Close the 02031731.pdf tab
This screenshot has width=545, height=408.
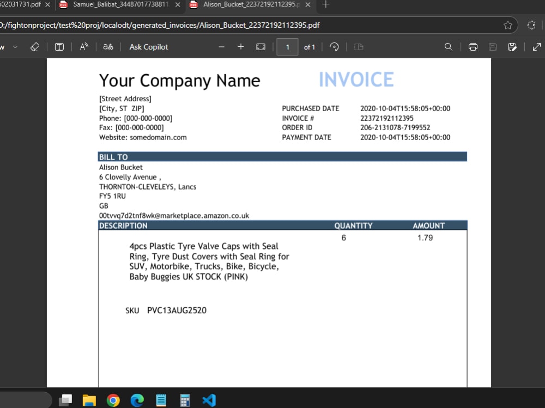47,4
